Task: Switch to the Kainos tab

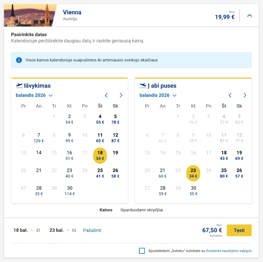Action: click(x=106, y=210)
